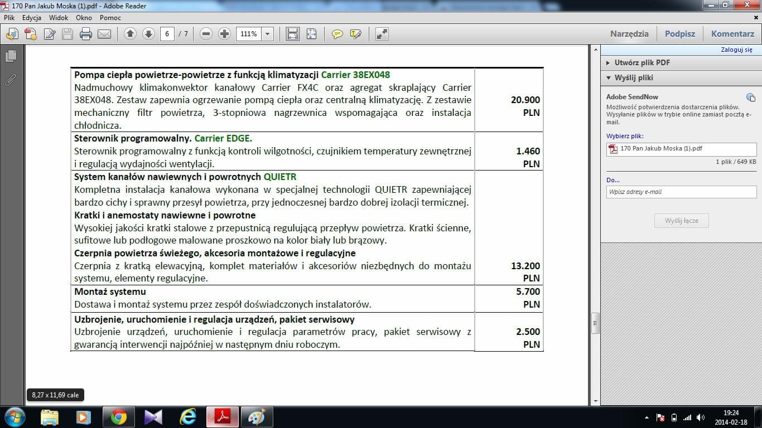Open Windows Media Player taskbar icon
762x428 pixels.
pos(84,417)
